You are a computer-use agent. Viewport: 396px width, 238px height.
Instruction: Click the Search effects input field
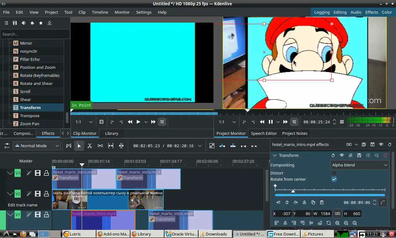point(35,34)
